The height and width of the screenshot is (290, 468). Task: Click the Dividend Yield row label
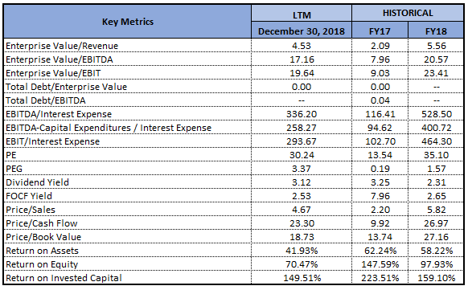tap(37, 182)
